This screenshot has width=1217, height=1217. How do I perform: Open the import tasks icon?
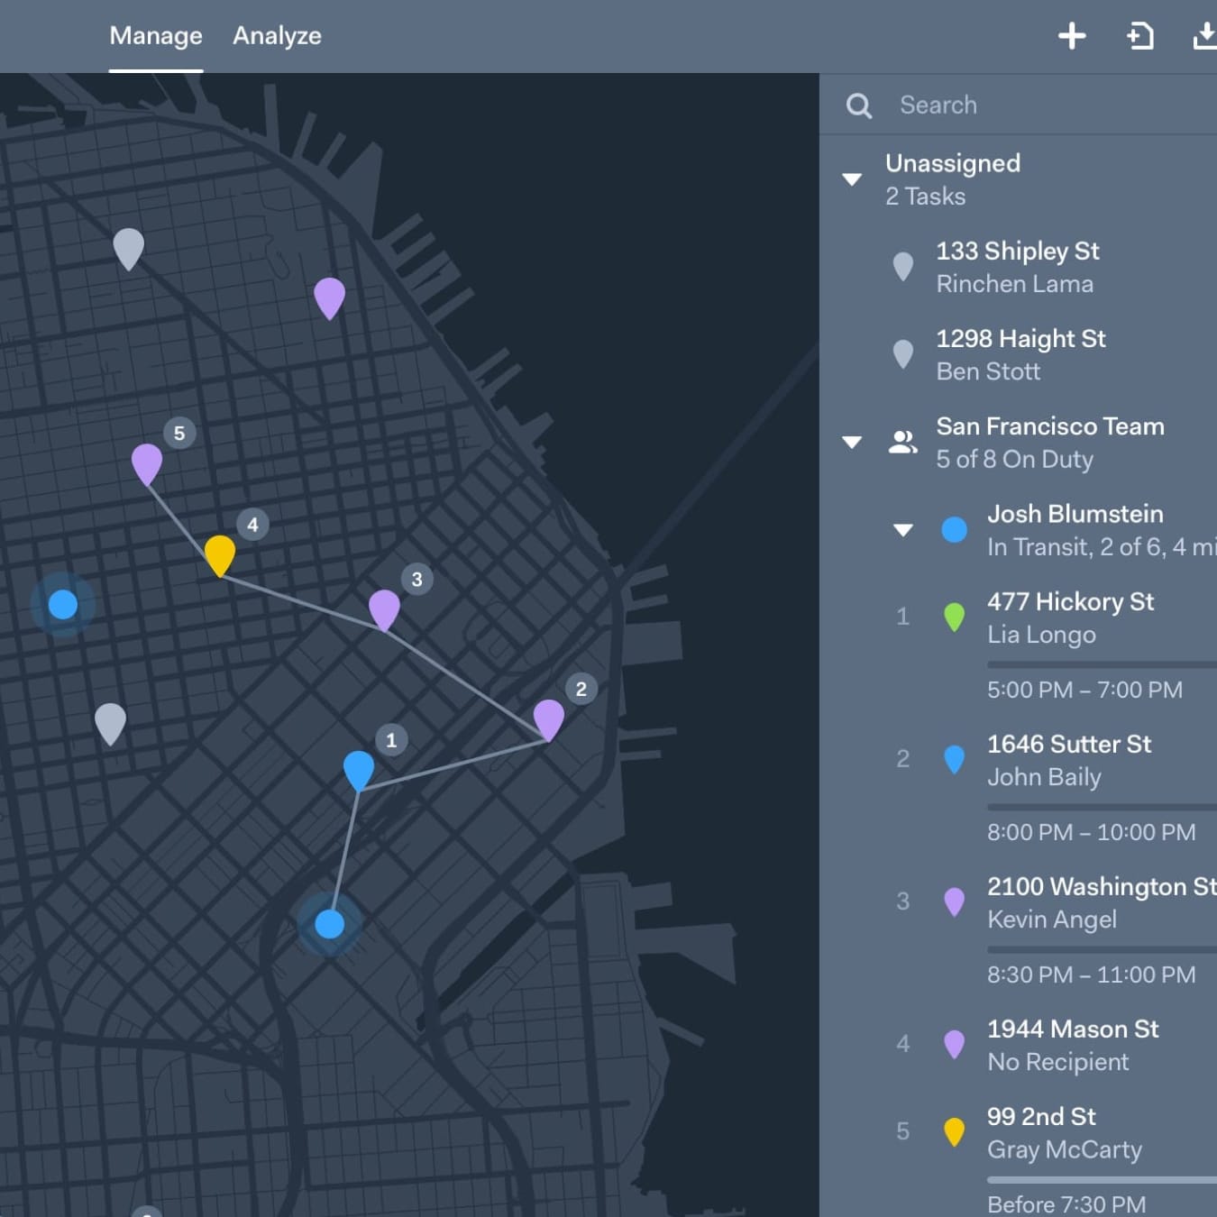(1140, 36)
